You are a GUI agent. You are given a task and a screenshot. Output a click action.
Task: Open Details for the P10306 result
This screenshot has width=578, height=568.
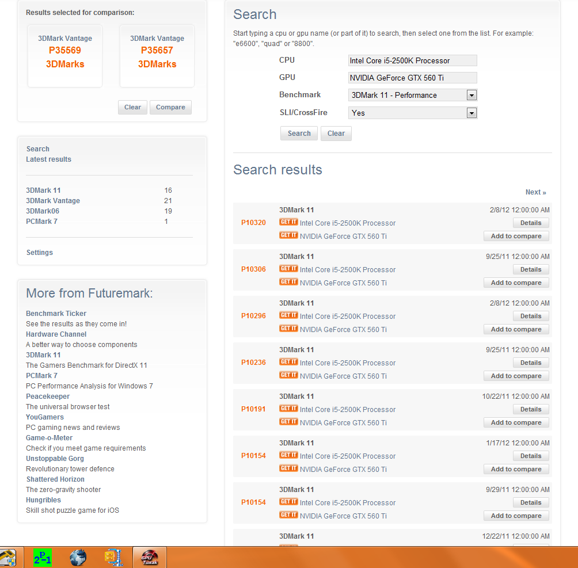(531, 269)
